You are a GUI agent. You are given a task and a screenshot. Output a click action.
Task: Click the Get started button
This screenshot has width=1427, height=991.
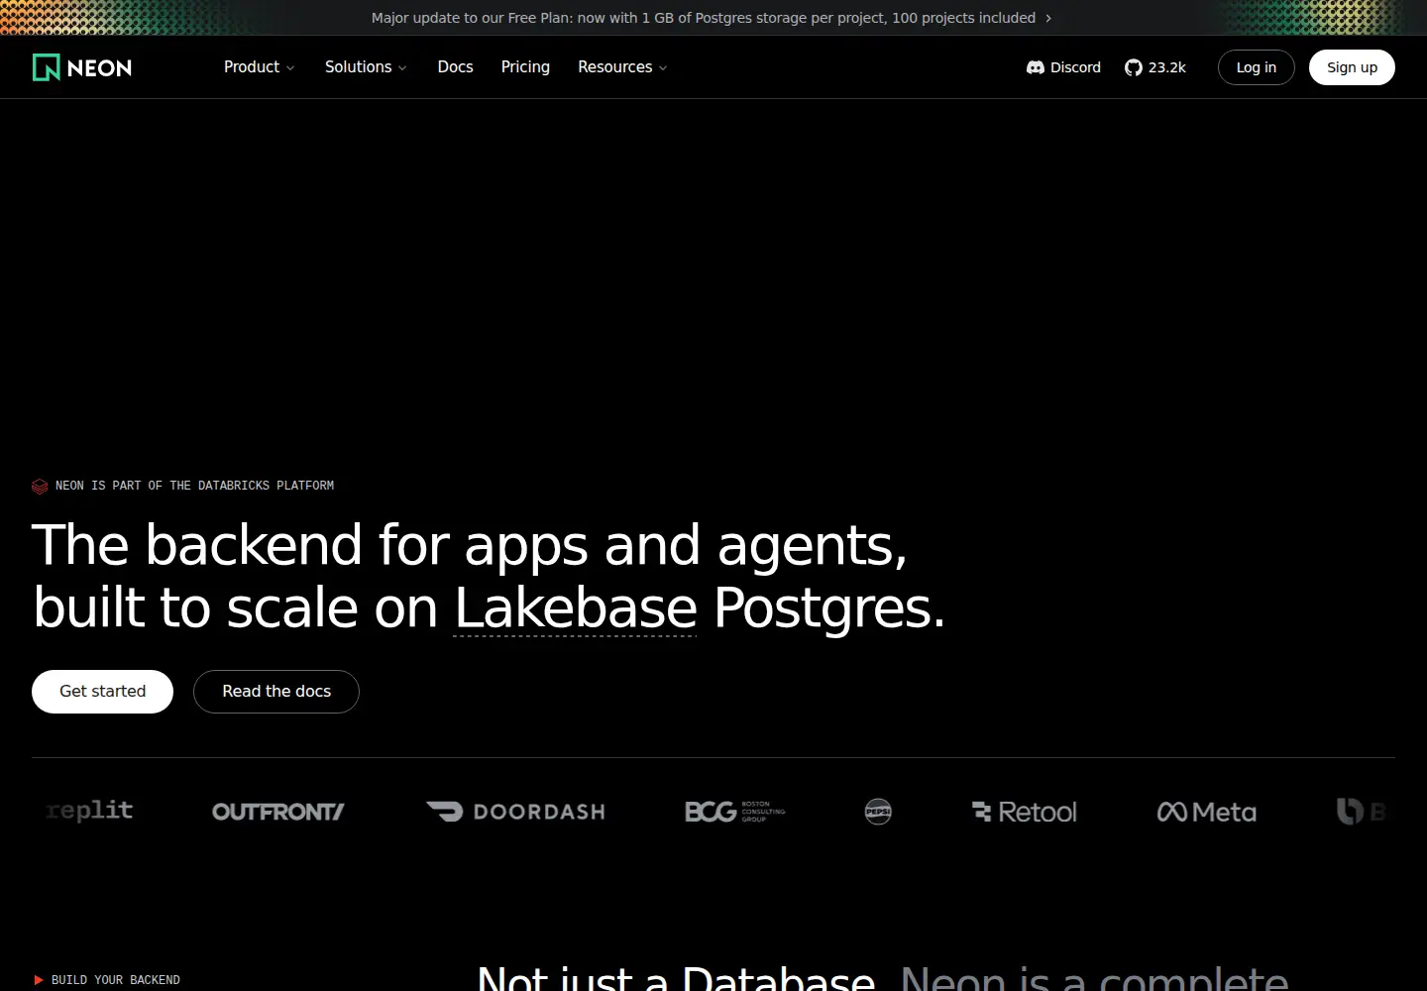point(102,692)
